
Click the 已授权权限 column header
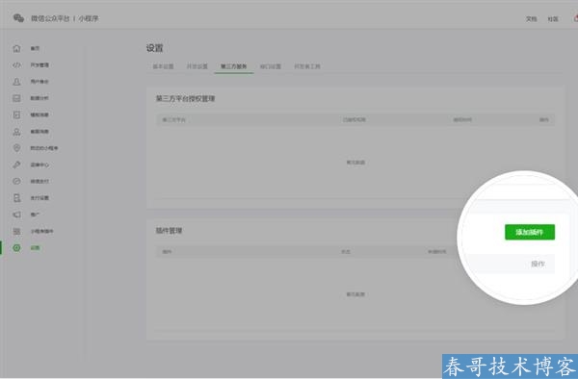click(355, 120)
